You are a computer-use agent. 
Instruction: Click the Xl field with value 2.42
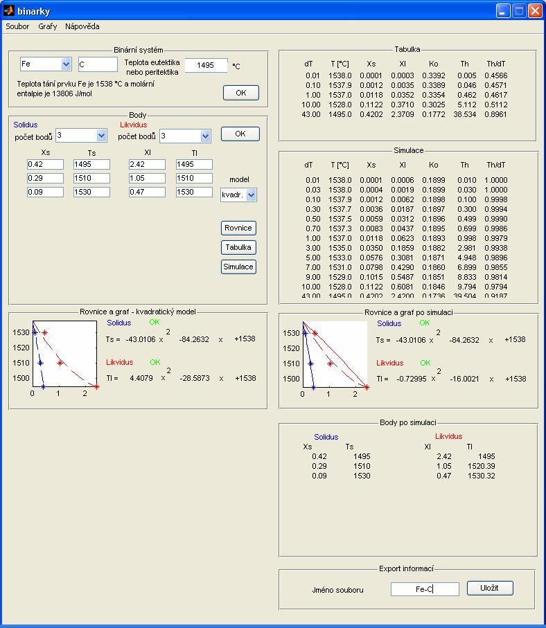click(x=147, y=164)
